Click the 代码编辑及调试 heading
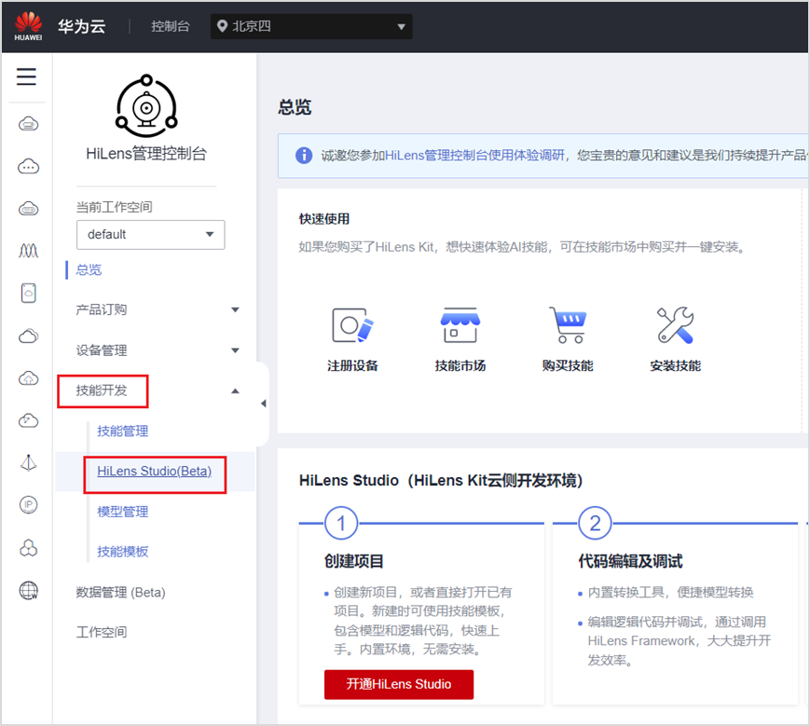Image resolution: width=810 pixels, height=726 pixels. click(x=630, y=561)
